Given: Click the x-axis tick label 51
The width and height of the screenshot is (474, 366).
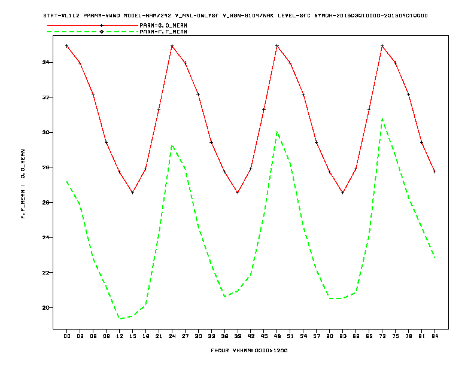Looking at the screenshot, I should 290,336.
